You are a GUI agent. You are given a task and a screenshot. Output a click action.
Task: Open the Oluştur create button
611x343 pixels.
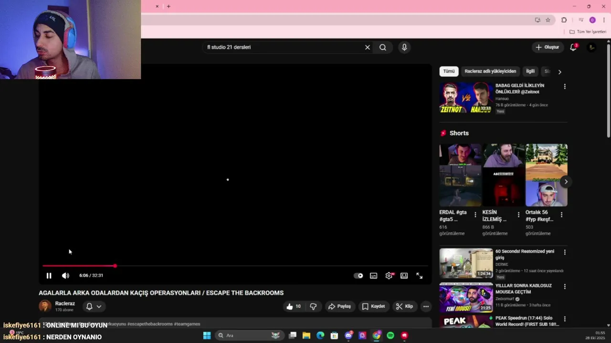pyautogui.click(x=547, y=47)
